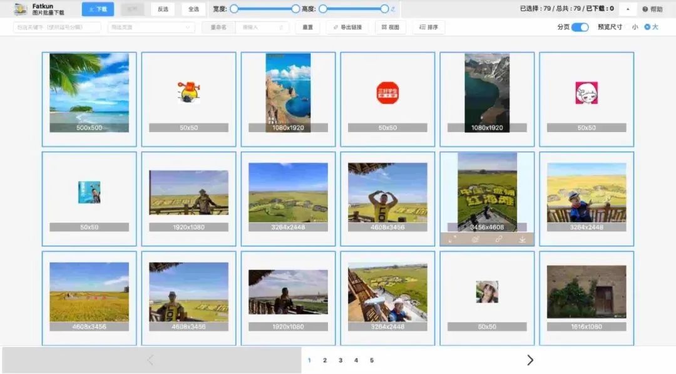Click the link icon on hovered 3456x4608 thumbnail
676x374 pixels.
(498, 239)
